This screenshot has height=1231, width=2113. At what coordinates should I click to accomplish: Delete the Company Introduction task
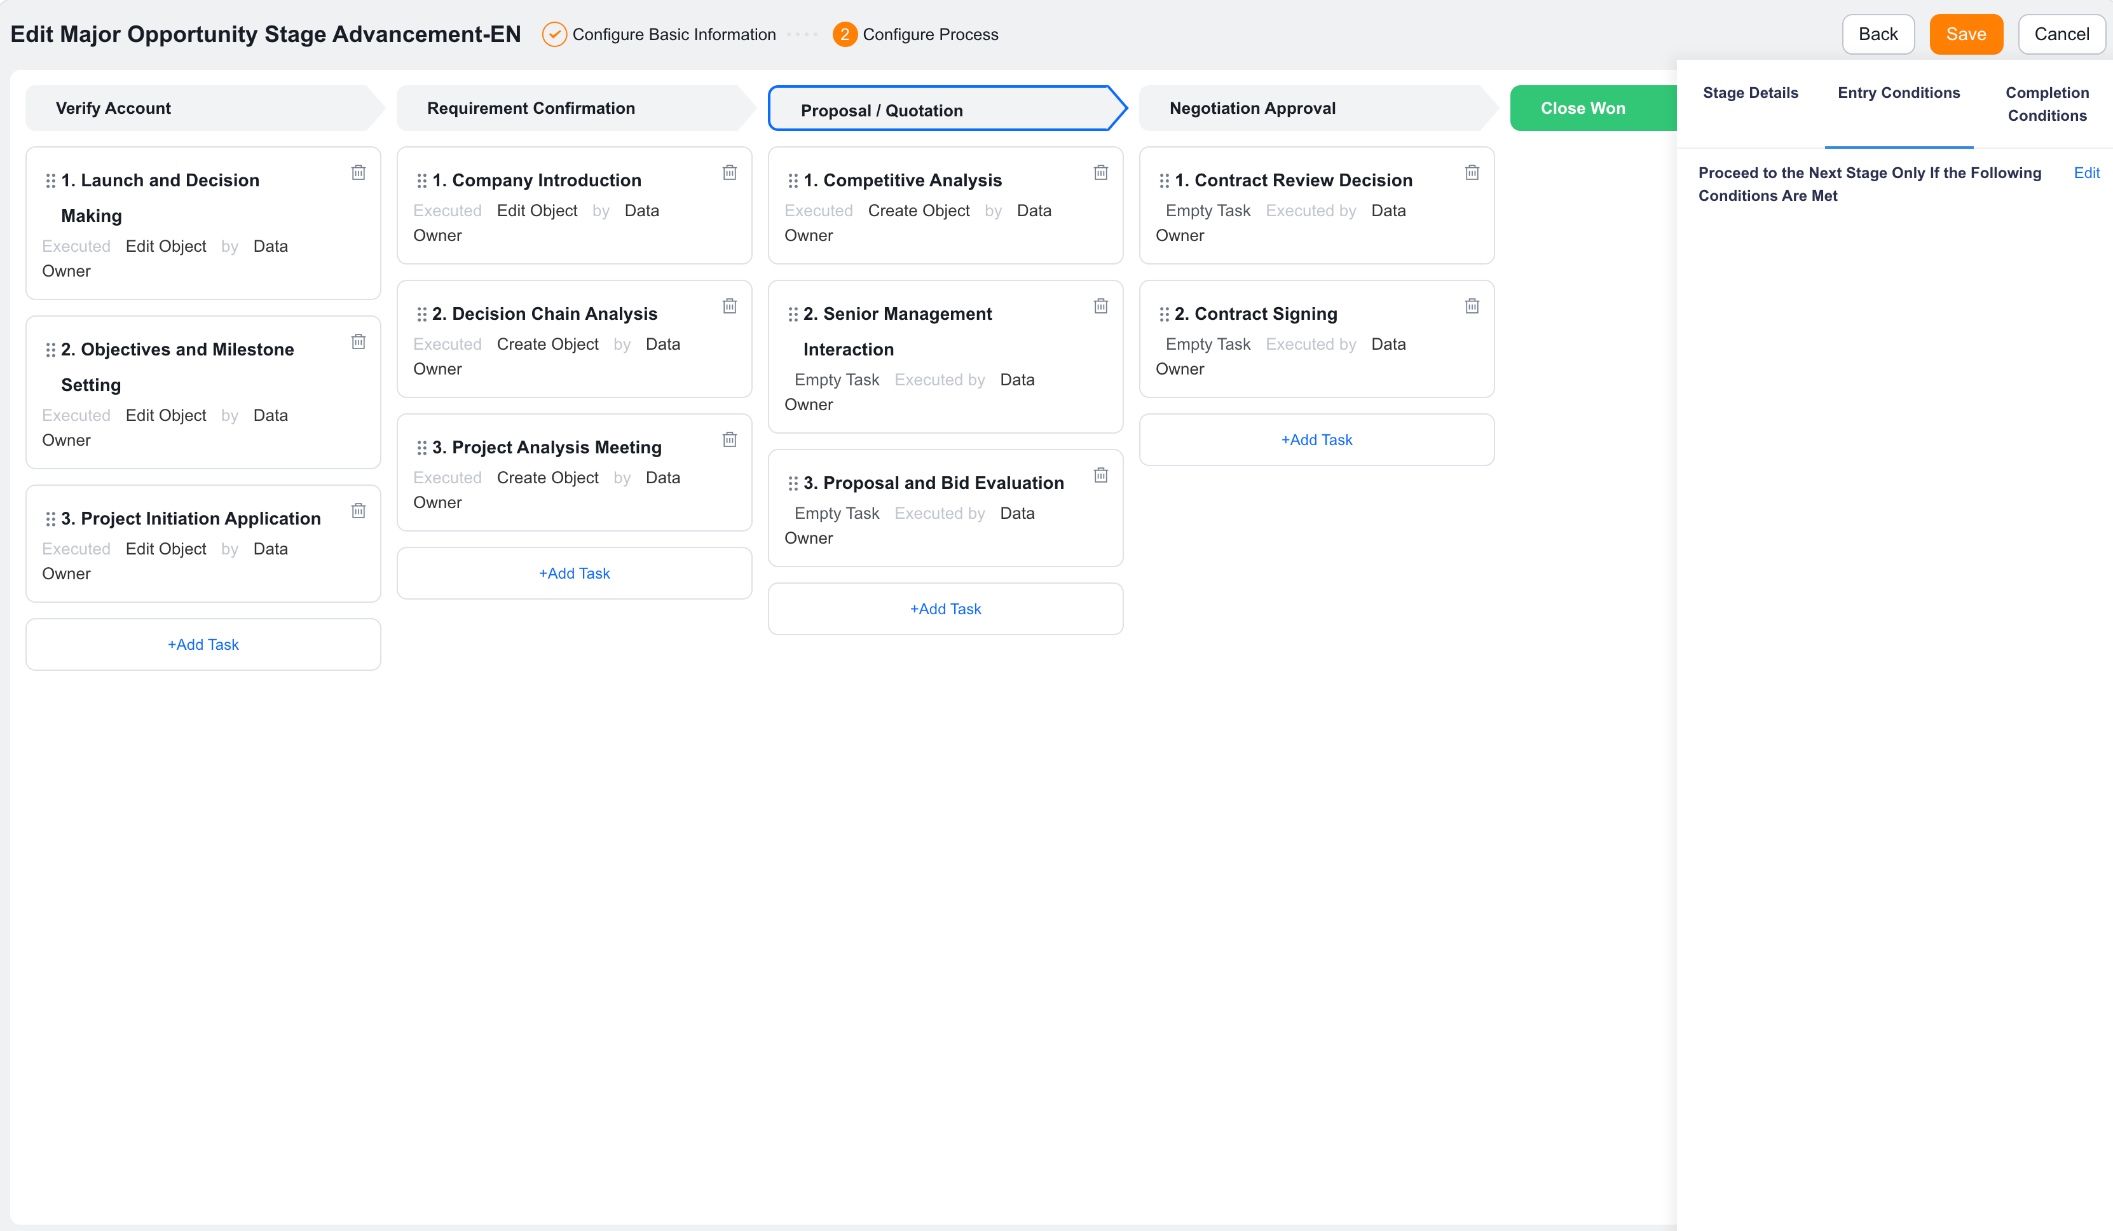[x=730, y=172]
